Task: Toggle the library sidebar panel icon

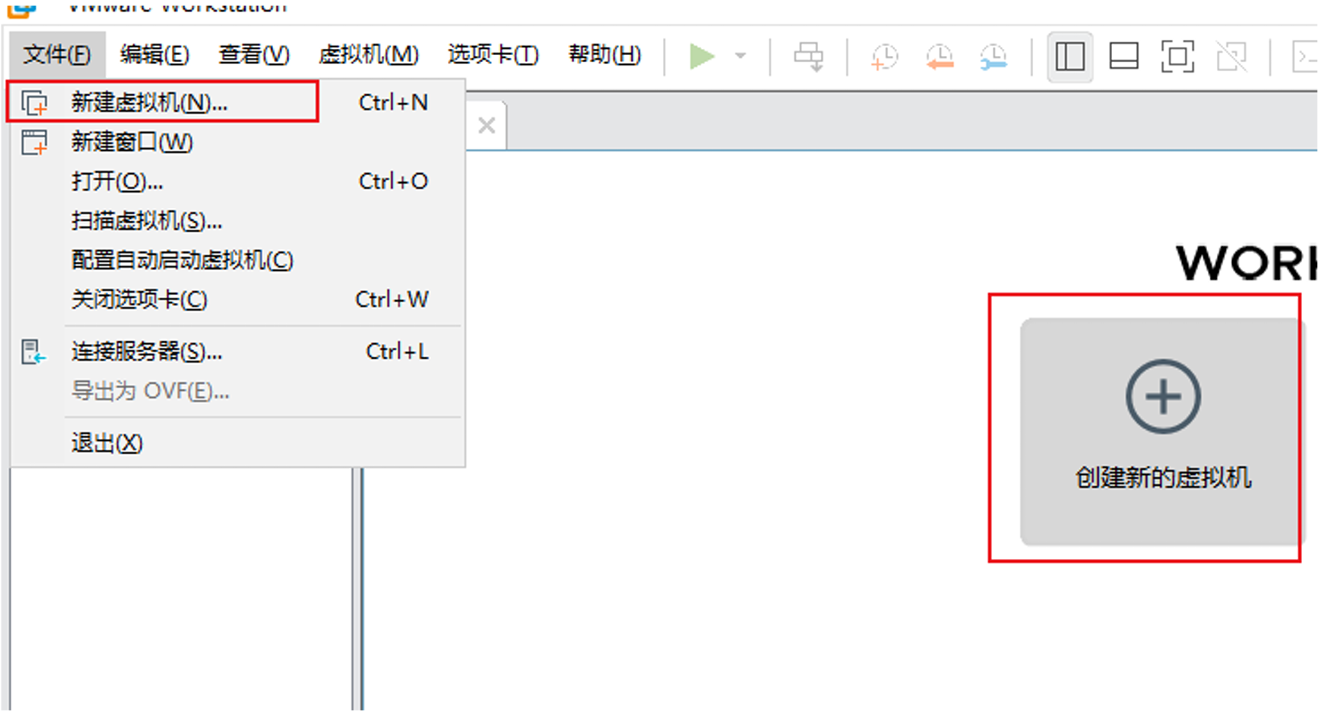Action: [1069, 57]
